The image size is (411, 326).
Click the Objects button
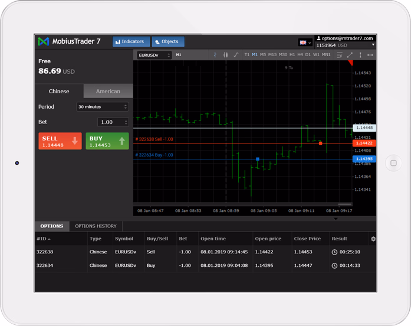point(168,41)
